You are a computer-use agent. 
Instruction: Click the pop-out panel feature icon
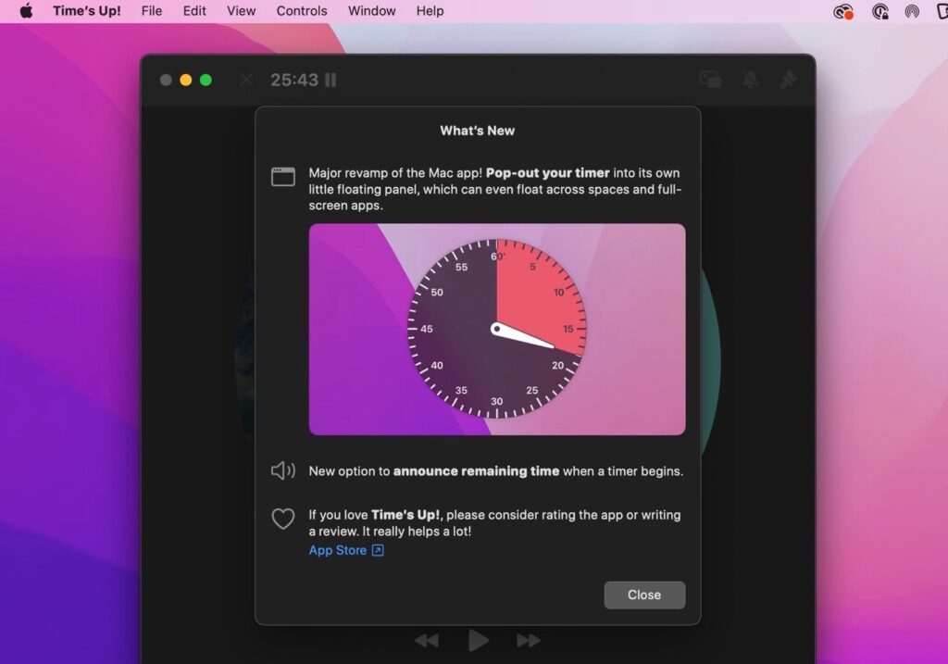tap(283, 177)
